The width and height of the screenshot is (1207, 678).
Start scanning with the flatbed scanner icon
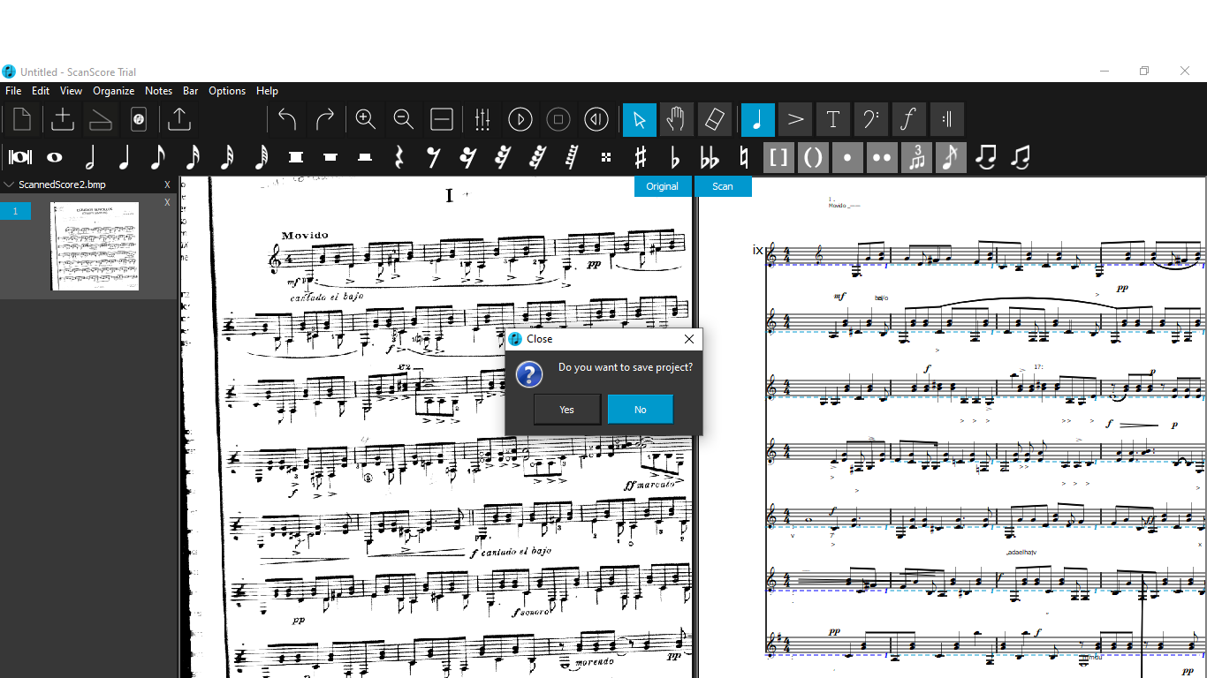[x=101, y=119]
